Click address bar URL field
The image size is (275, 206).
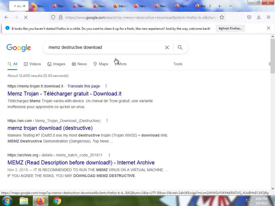(x=141, y=17)
